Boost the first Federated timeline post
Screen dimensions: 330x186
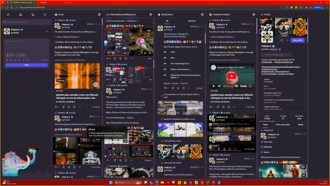(x=218, y=107)
